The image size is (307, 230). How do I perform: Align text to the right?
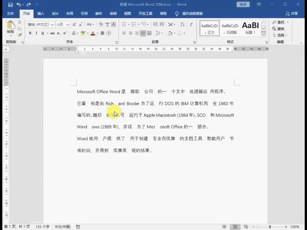click(137, 33)
